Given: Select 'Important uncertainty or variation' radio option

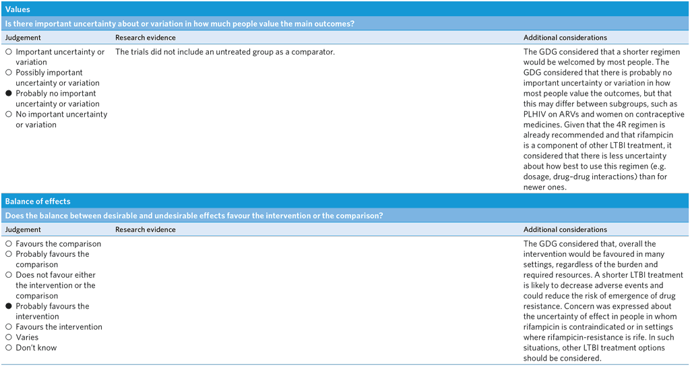Looking at the screenshot, I should click(9, 52).
